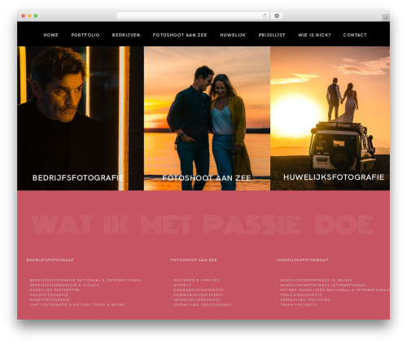
Task: Click Verrassing Verloving list item
Action: click(304, 299)
